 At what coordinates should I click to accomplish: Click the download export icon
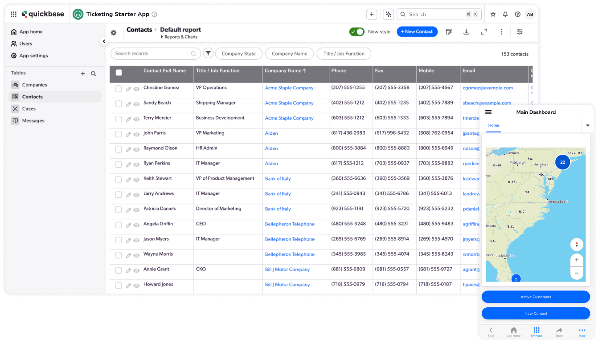[x=466, y=32]
